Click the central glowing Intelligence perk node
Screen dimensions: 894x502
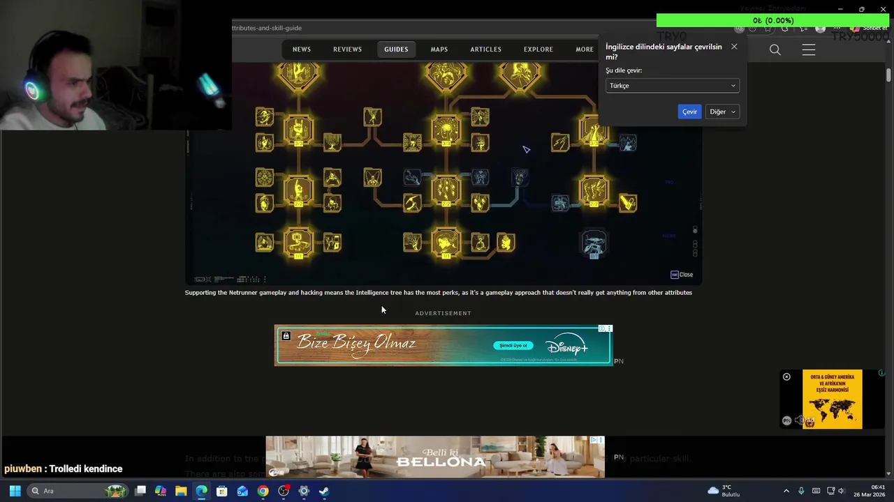click(x=446, y=190)
